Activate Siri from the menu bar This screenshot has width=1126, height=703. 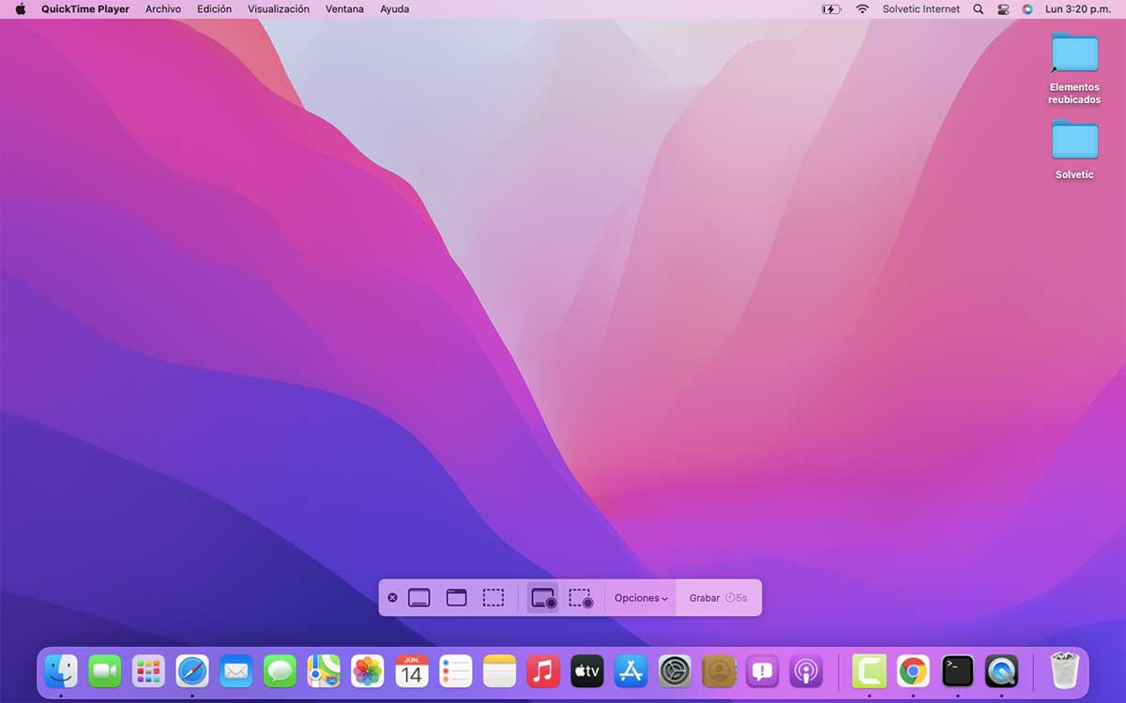1027,9
